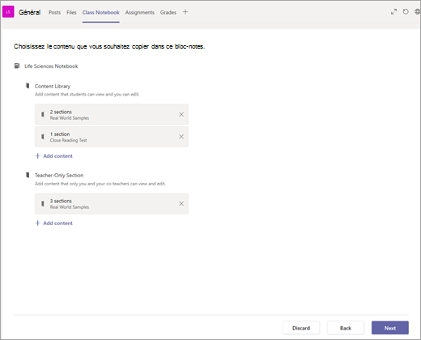Go Back to the previous step
This screenshot has width=421, height=340.
click(346, 328)
